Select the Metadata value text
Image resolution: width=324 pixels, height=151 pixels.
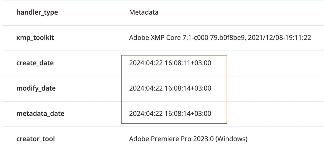(x=144, y=12)
